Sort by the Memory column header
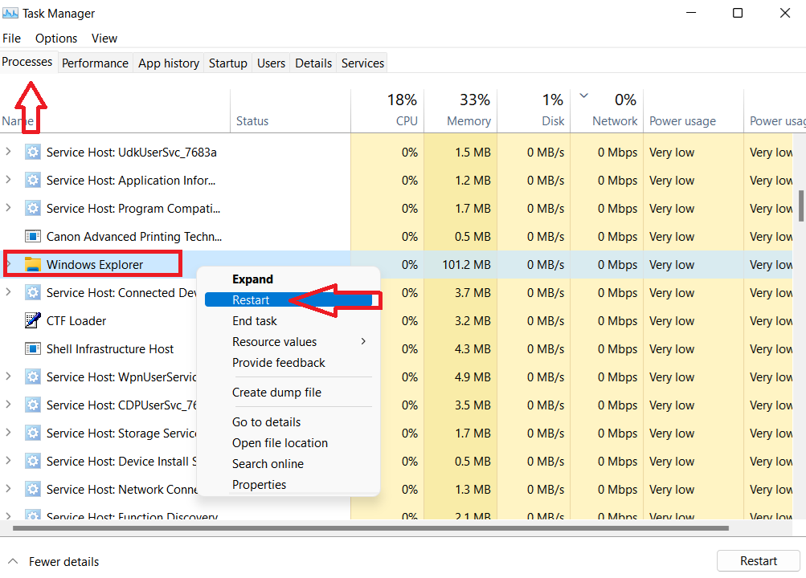 coord(460,111)
